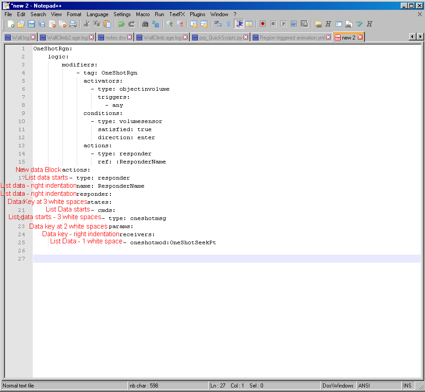Open the View menu
The height and width of the screenshot is (392, 425).
coord(57,14)
